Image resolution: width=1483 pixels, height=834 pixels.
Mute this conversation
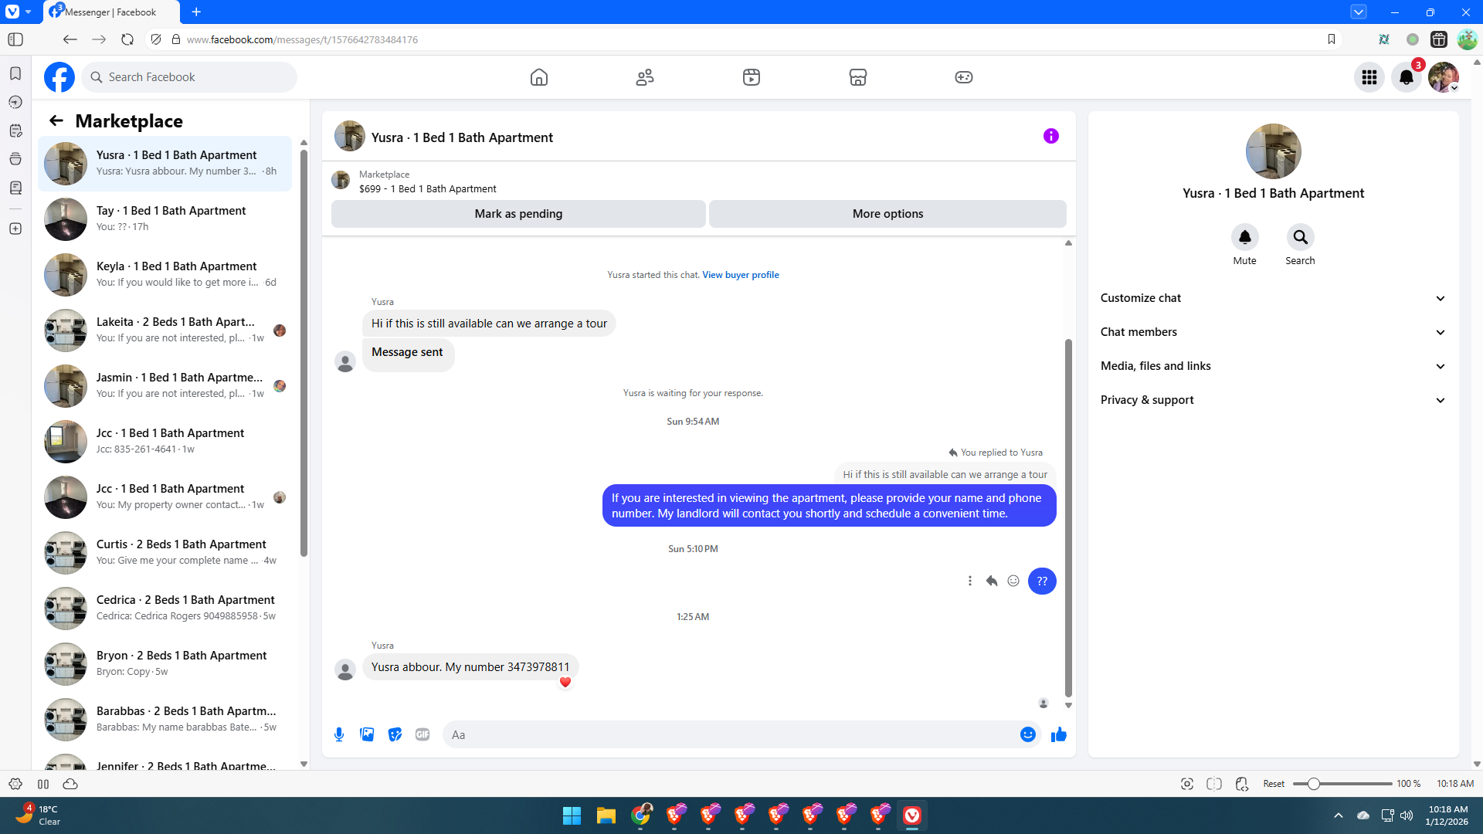tap(1244, 238)
